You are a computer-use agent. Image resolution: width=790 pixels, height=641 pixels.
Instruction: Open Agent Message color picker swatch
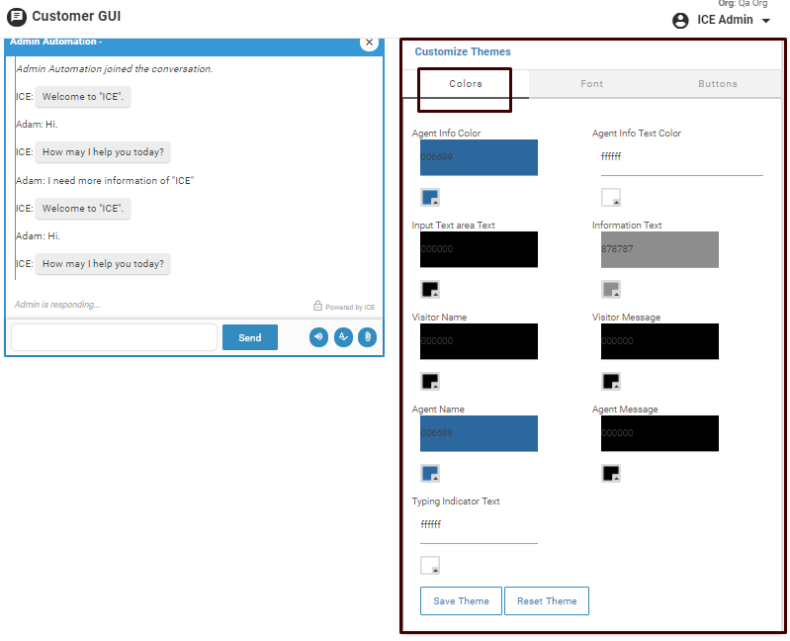pyautogui.click(x=611, y=473)
